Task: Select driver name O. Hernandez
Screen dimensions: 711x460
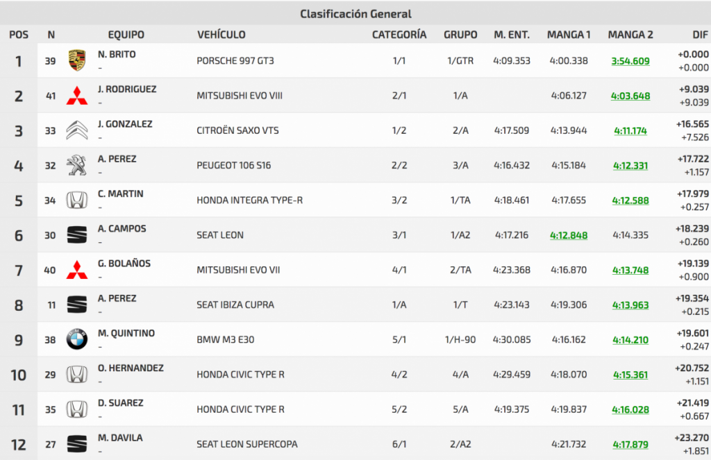Action: tap(131, 368)
